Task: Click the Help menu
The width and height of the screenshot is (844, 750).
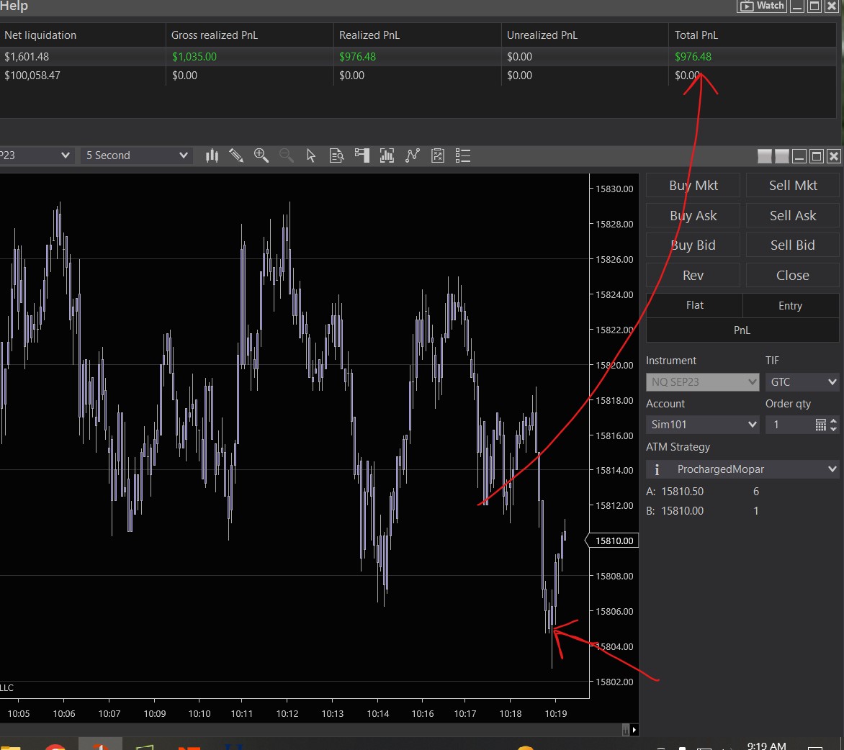Action: [14, 6]
